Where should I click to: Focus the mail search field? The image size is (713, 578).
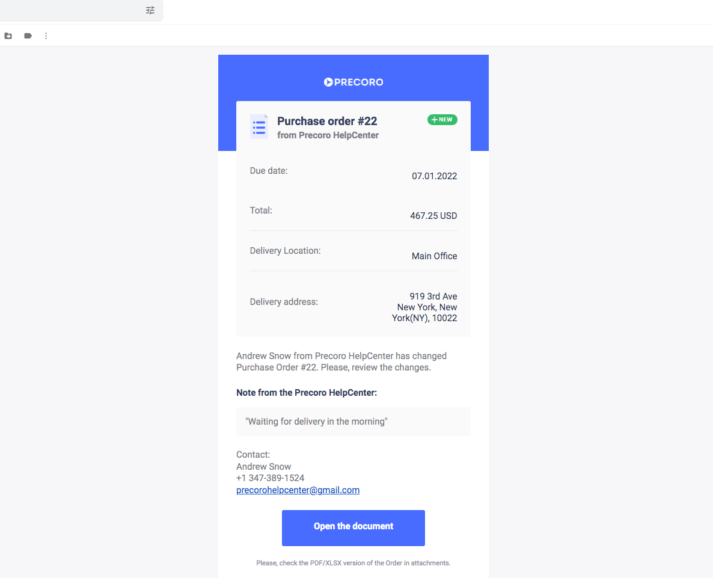(73, 10)
